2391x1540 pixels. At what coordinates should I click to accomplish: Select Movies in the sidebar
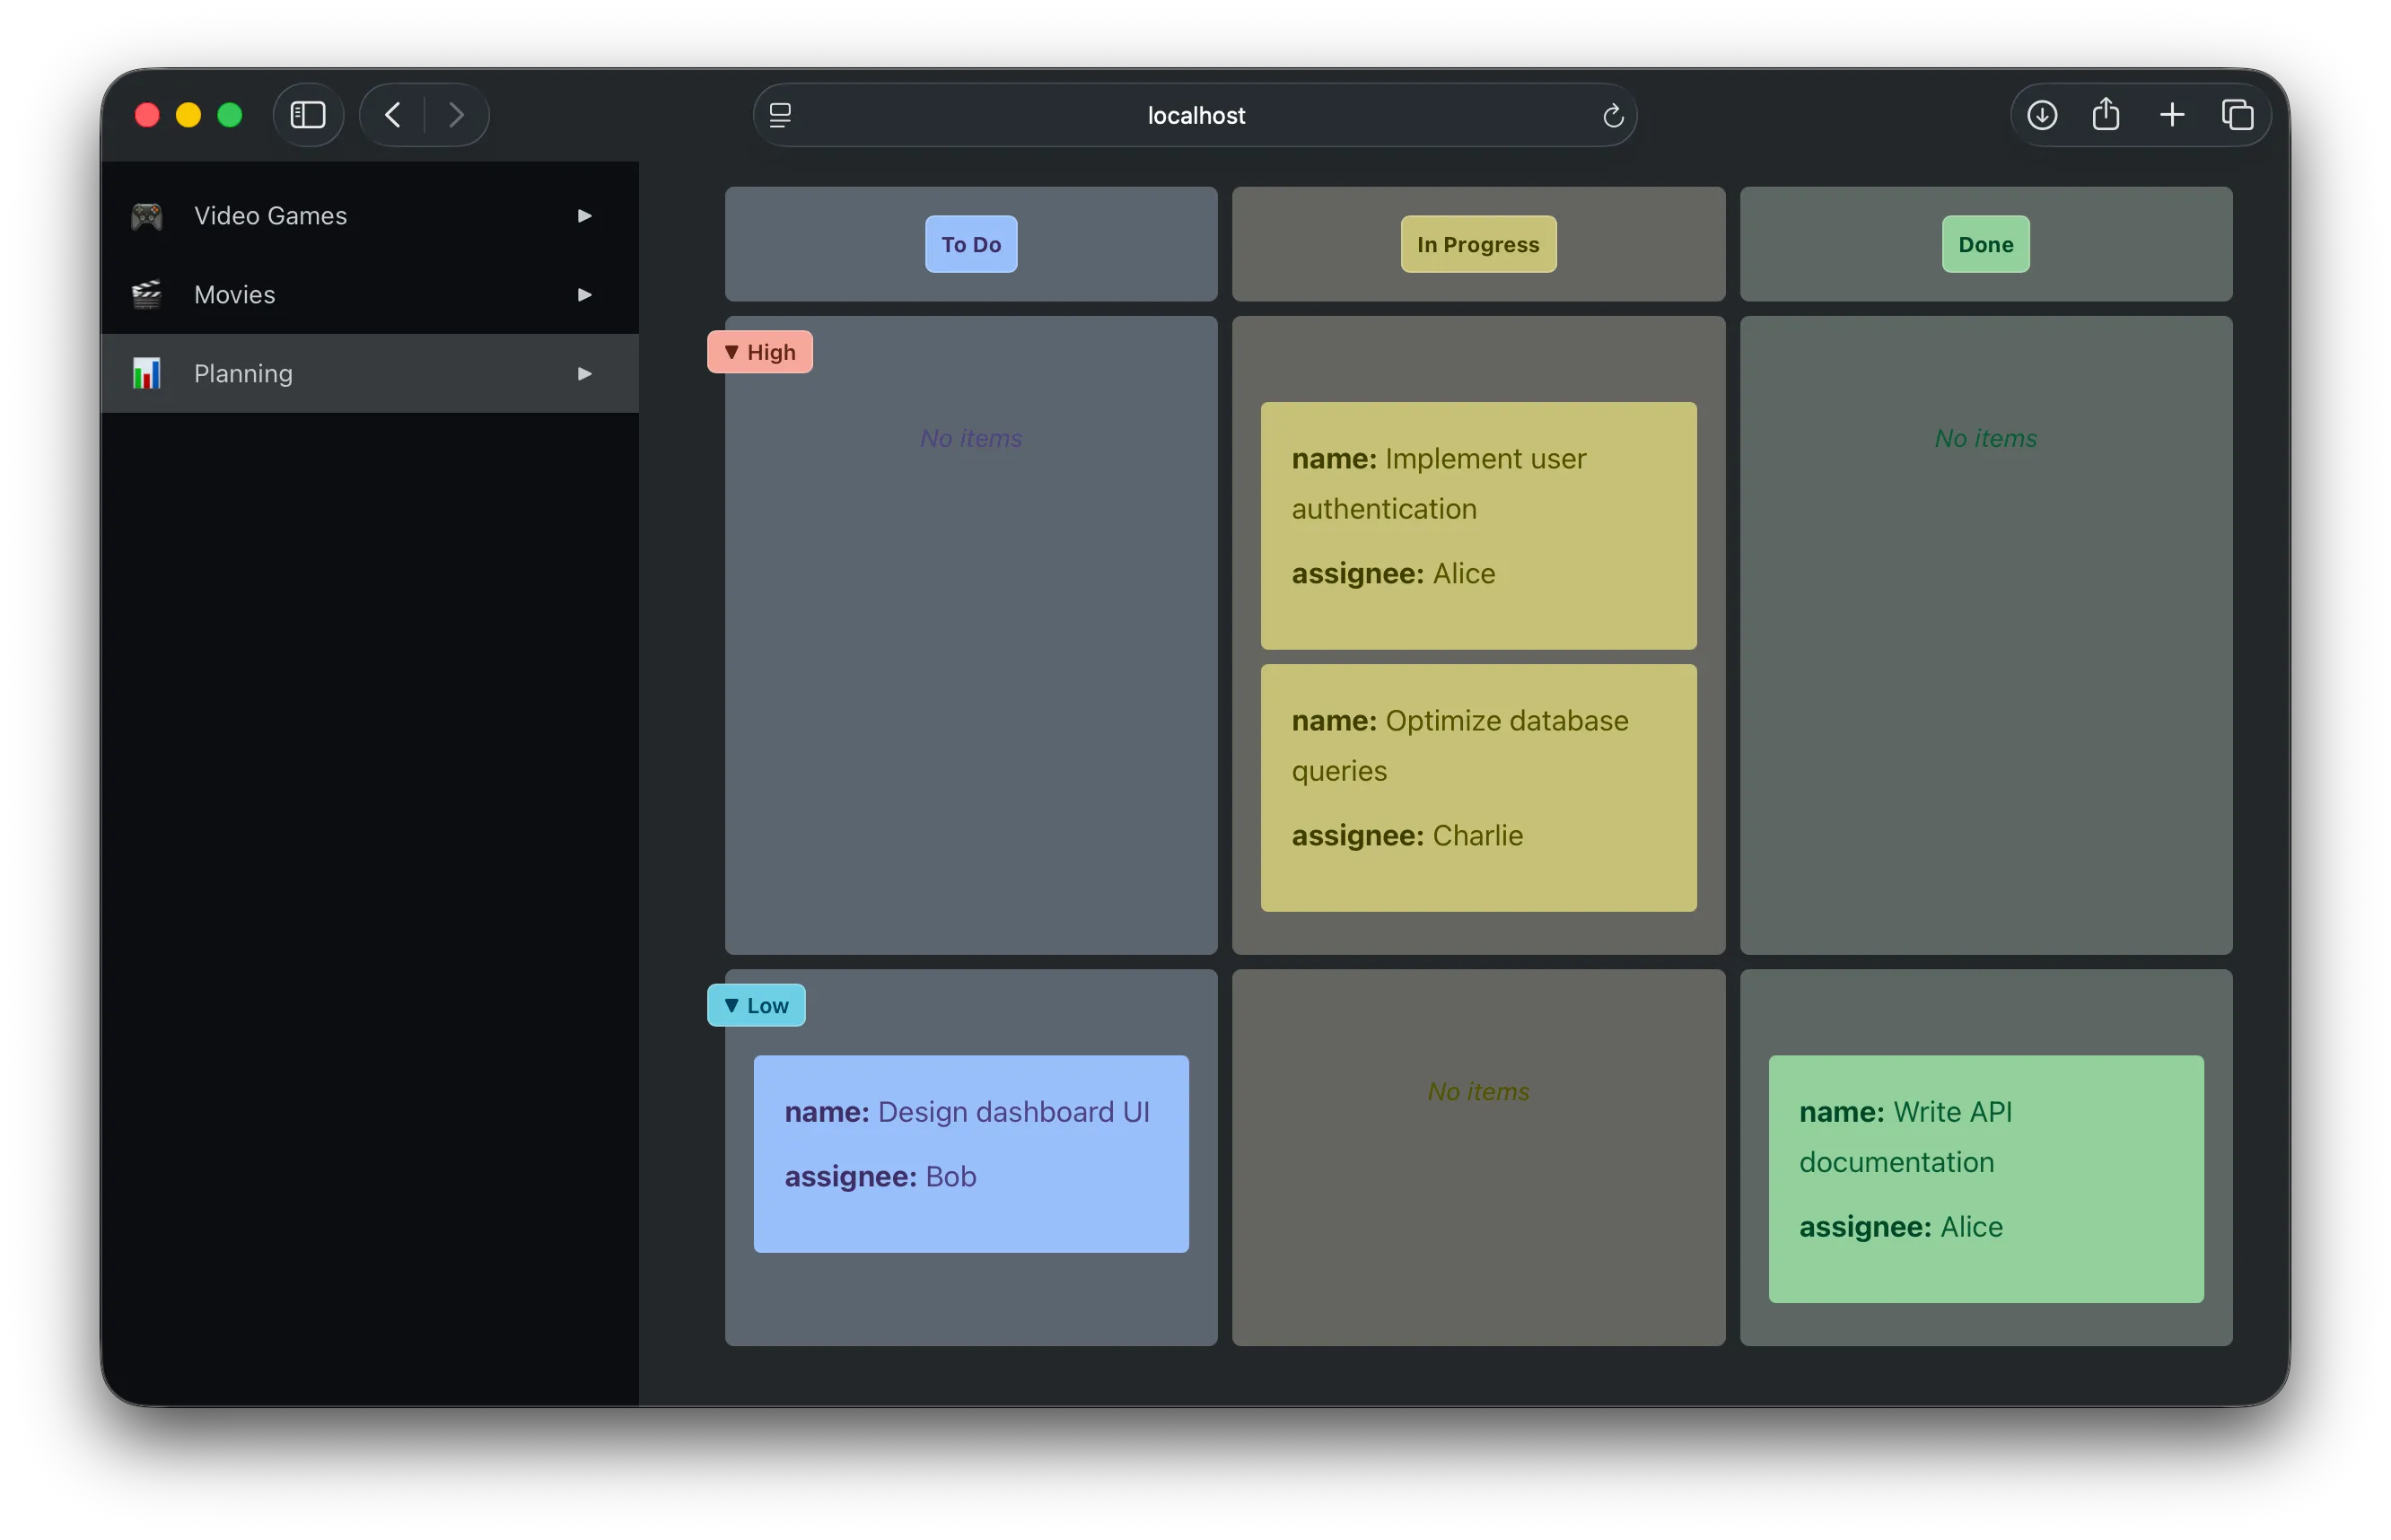click(x=235, y=294)
